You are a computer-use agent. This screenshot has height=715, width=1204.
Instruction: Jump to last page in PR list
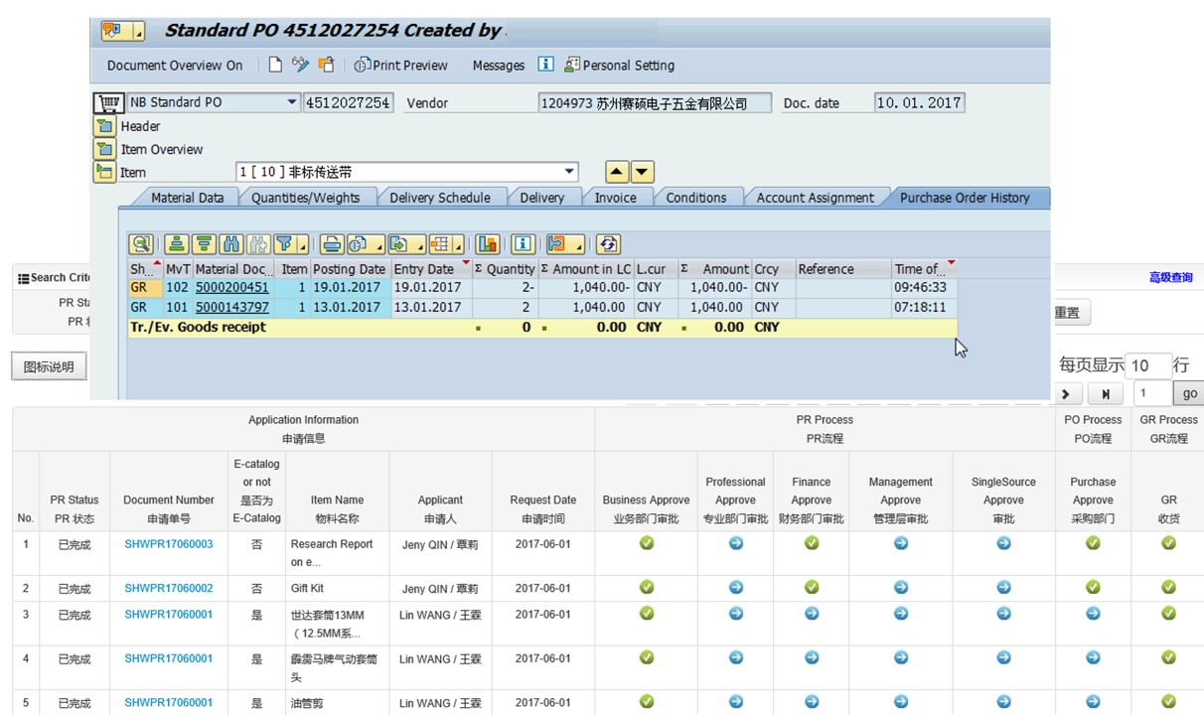1105,394
